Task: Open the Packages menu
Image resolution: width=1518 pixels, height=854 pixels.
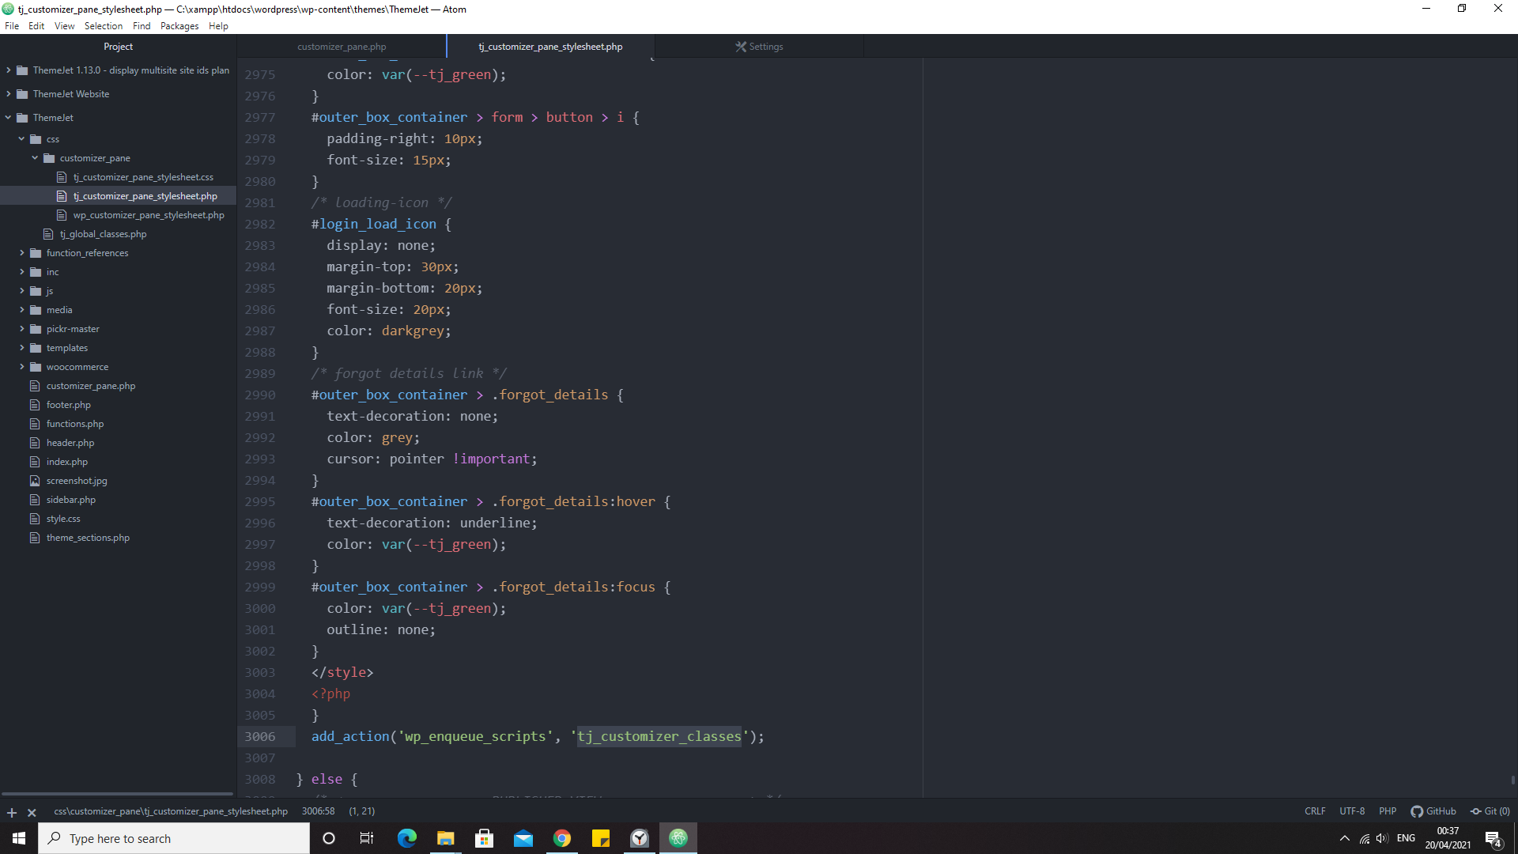Action: click(179, 25)
